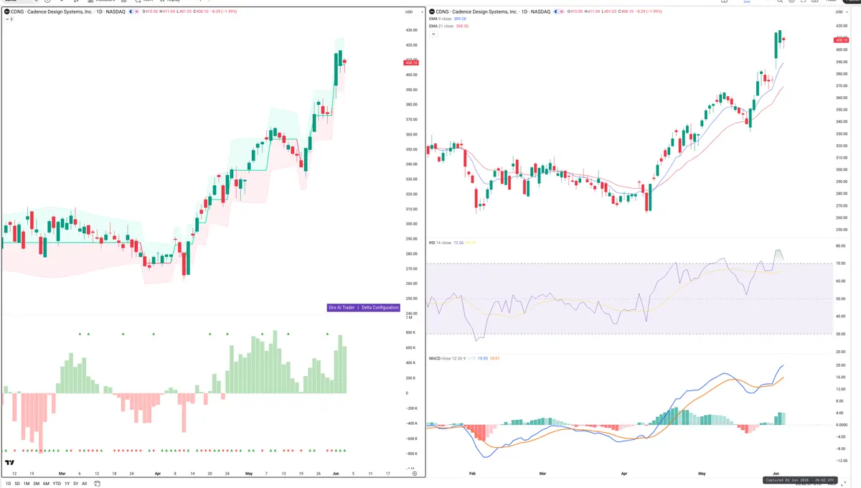Click MACD value 19.95
The image size is (861, 488).
pos(482,357)
